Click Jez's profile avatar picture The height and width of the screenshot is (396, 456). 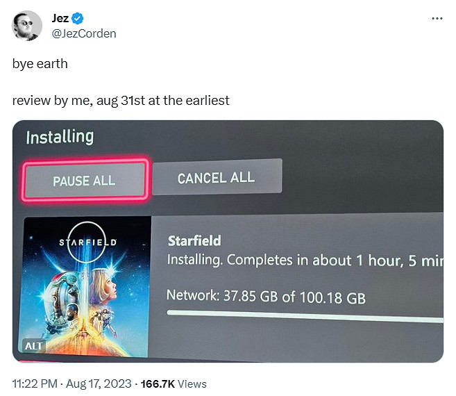(x=26, y=26)
